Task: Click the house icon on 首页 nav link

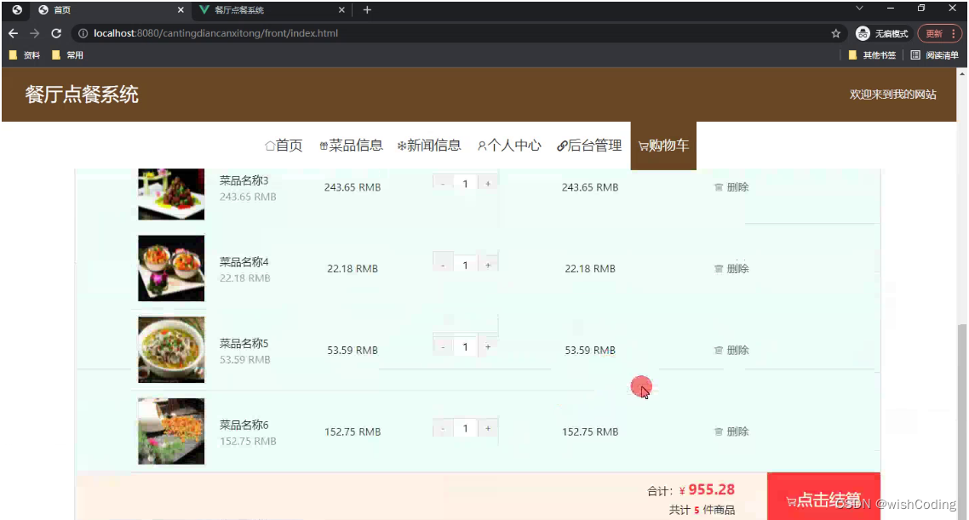Action: click(269, 146)
